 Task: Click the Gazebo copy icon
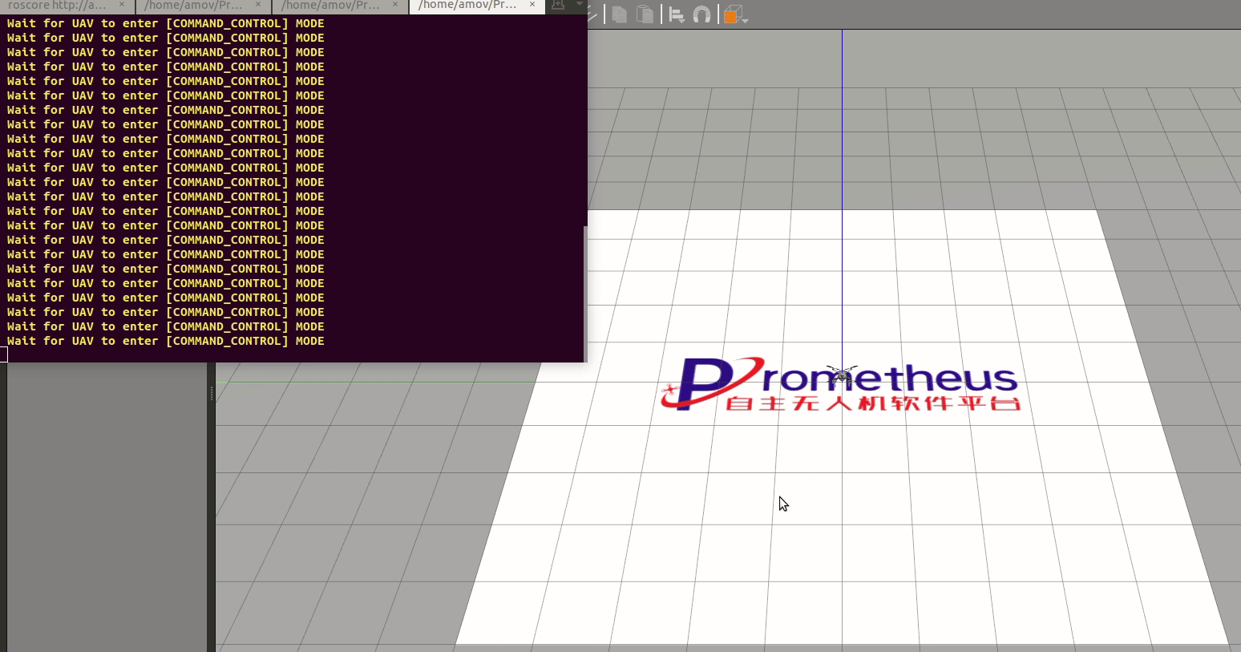(620, 14)
